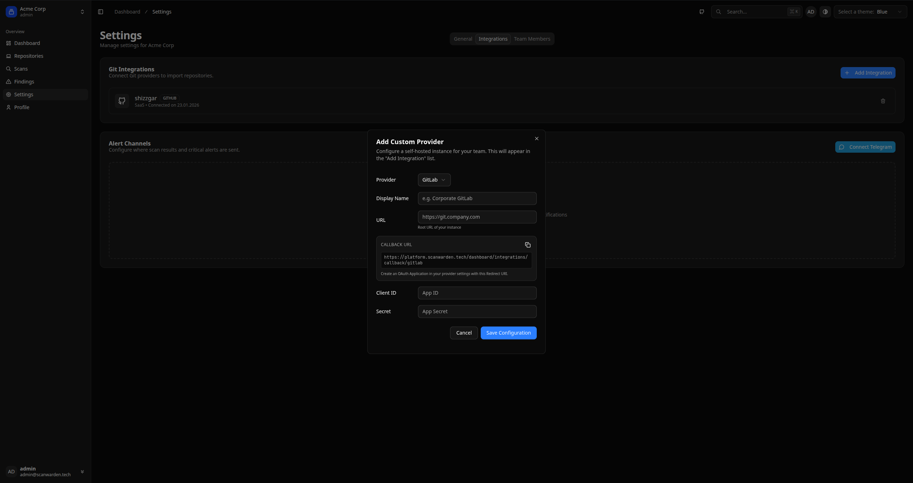Screen dimensions: 913x483
Task: Switch to the General tab
Action: coord(463,39)
